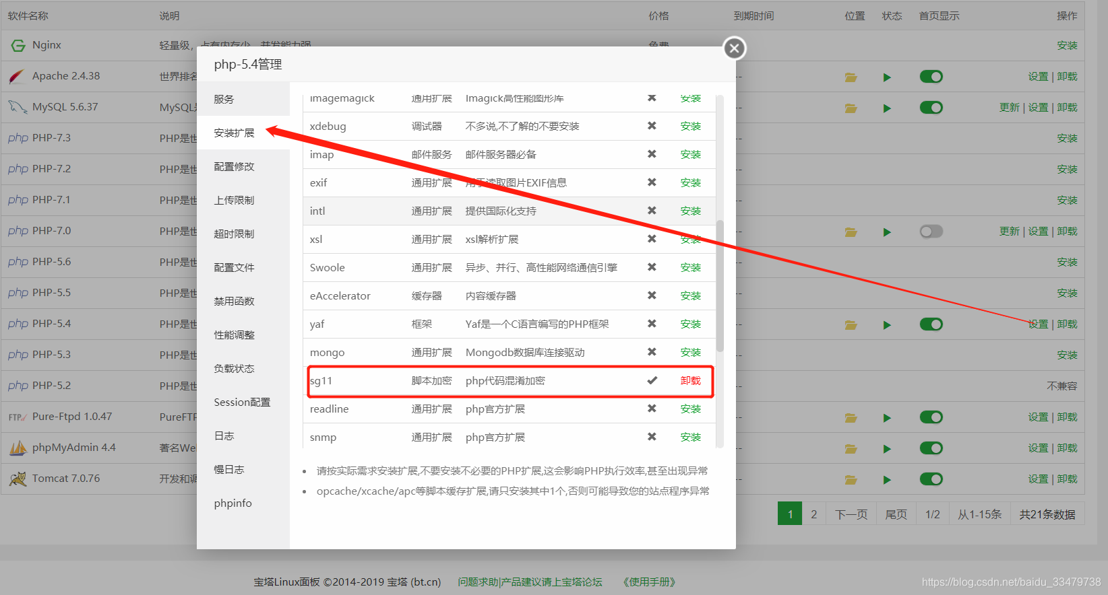
Task: Install Nginx from the software list
Action: click(x=1067, y=45)
